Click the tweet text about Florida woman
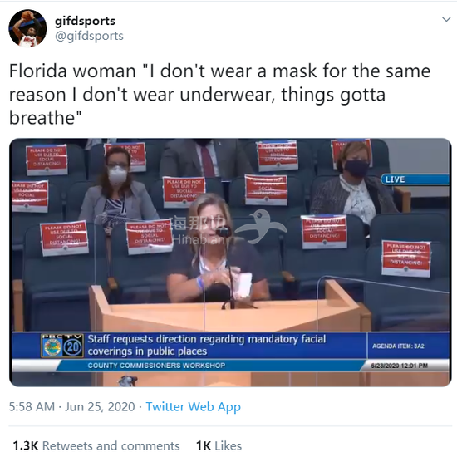The width and height of the screenshot is (457, 457). point(219,94)
